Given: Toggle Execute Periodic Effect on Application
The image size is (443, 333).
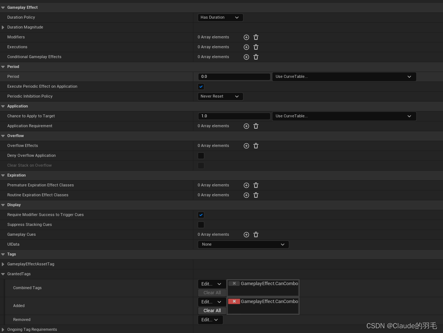Looking at the screenshot, I should click(201, 87).
